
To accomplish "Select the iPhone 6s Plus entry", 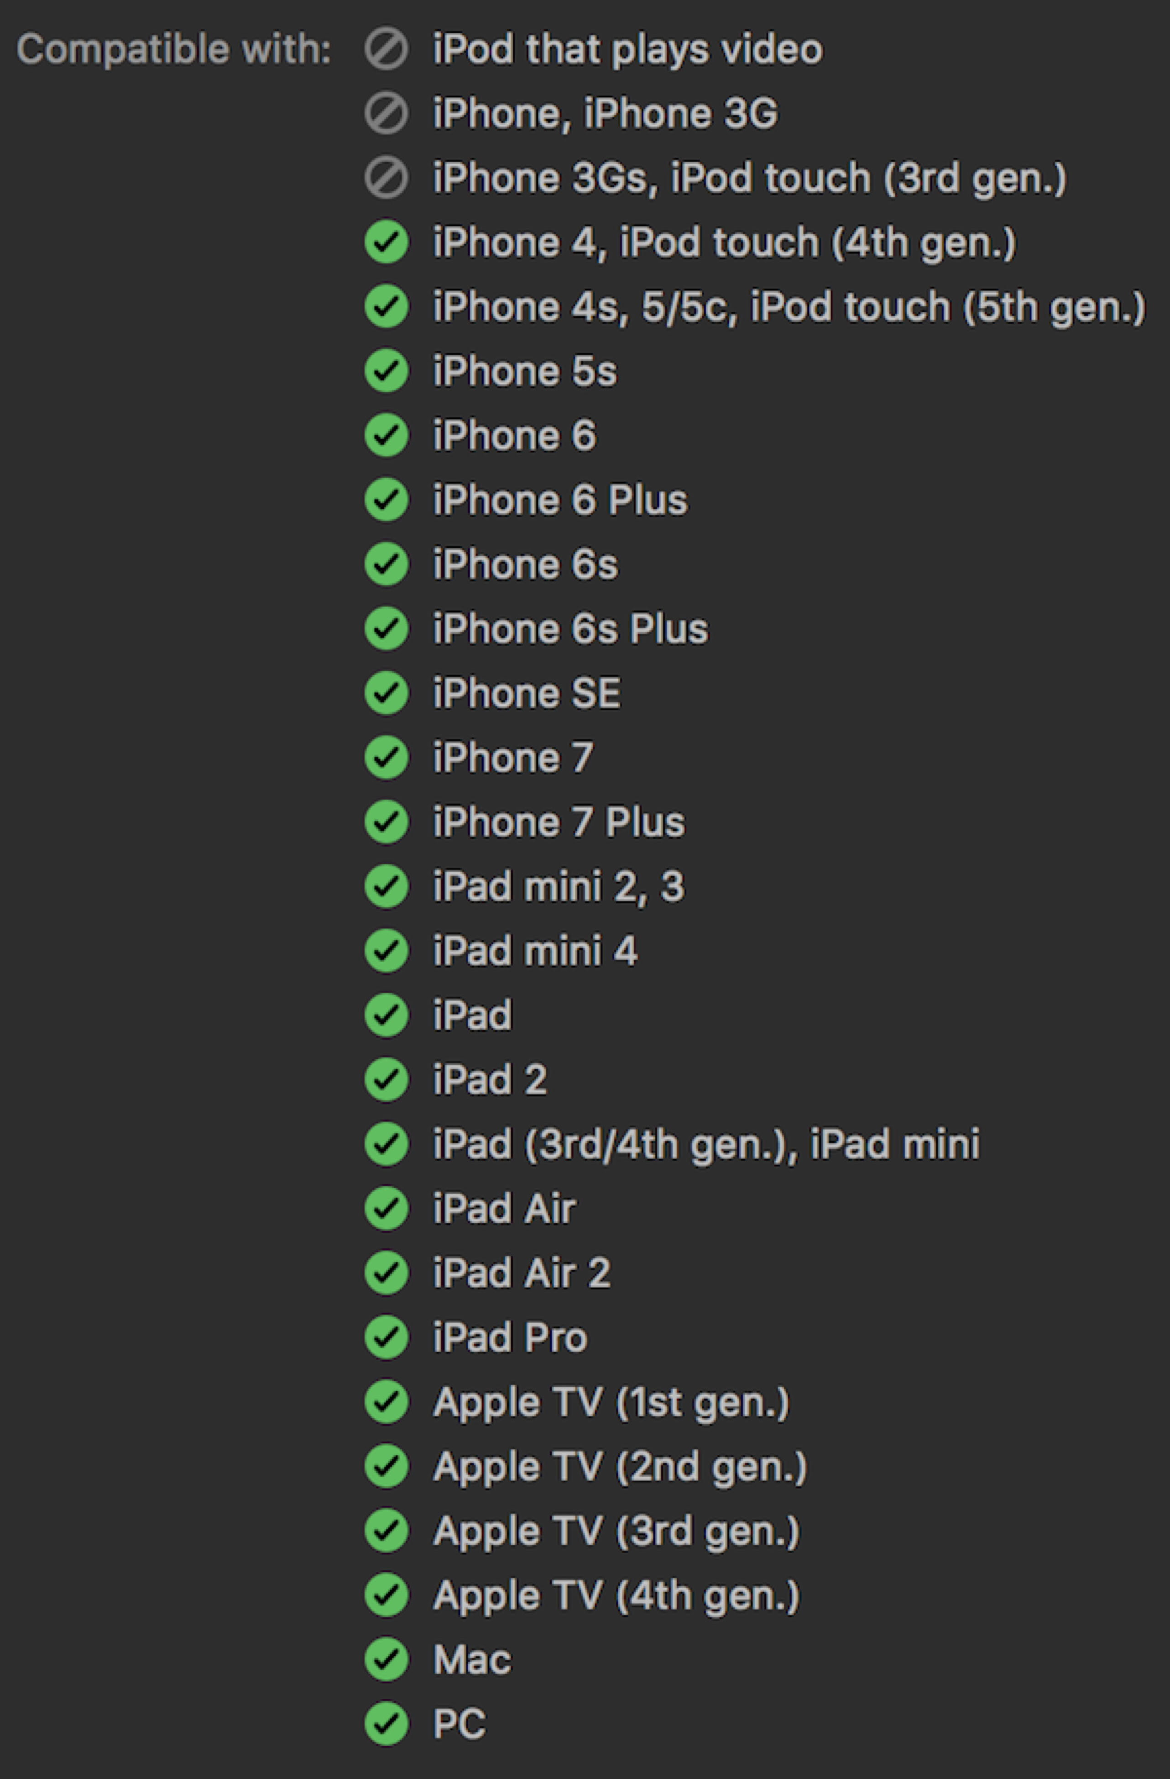I will point(570,629).
